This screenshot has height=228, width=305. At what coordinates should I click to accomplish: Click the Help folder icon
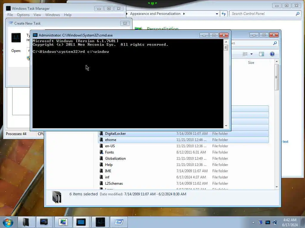(x=101, y=164)
